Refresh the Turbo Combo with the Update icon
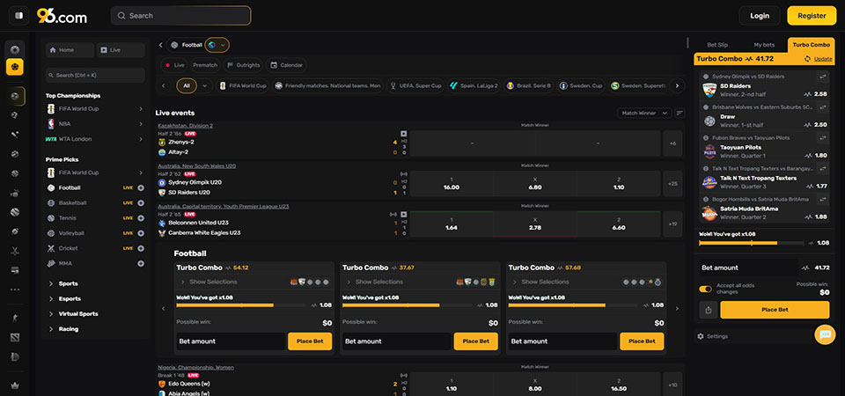Image resolution: width=845 pixels, height=396 pixels. click(x=807, y=59)
